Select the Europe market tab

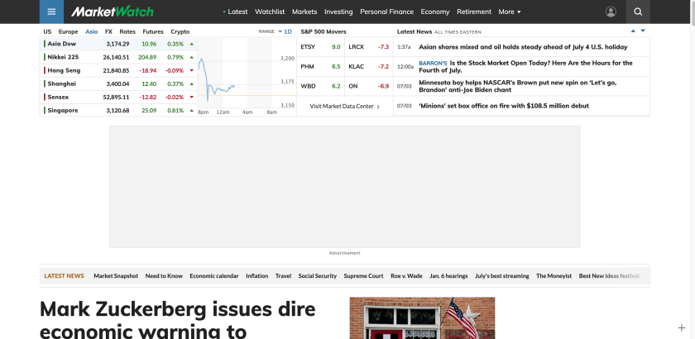pos(68,31)
